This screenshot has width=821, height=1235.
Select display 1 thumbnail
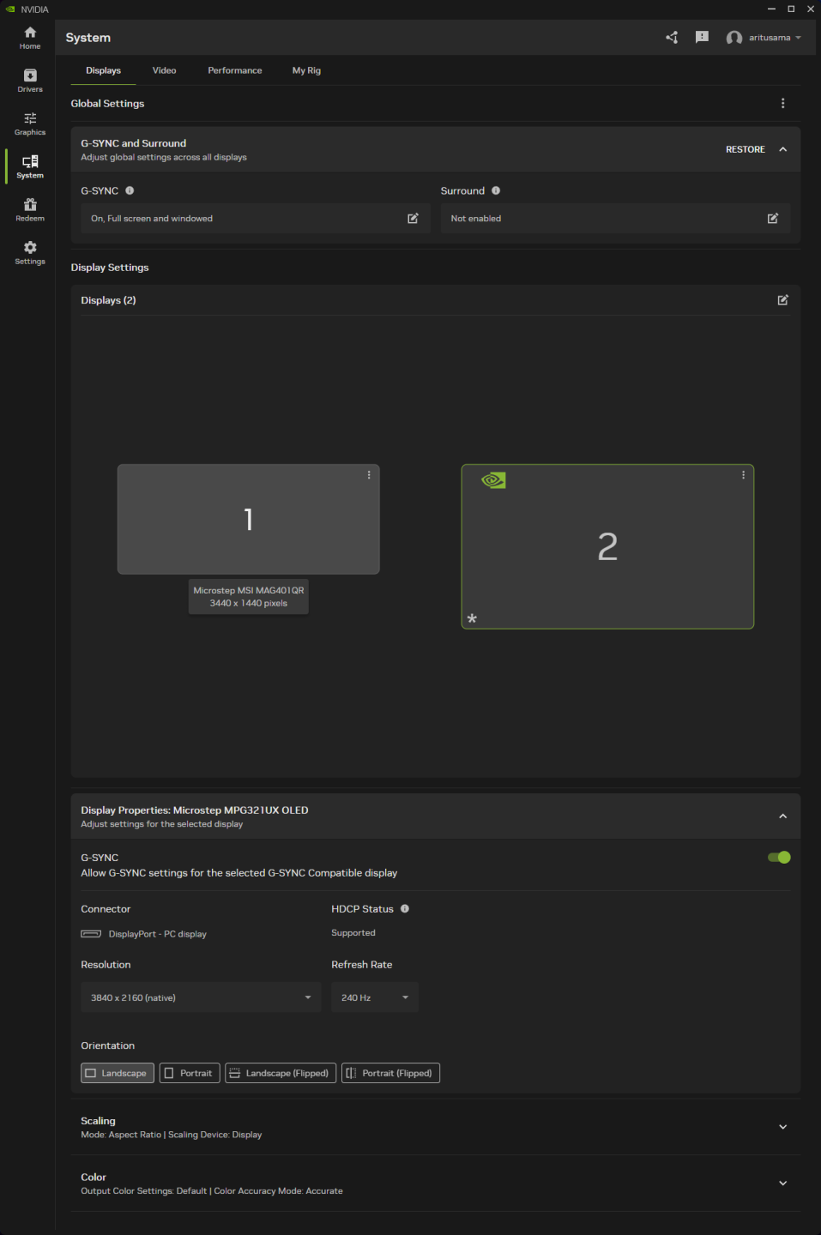248,519
